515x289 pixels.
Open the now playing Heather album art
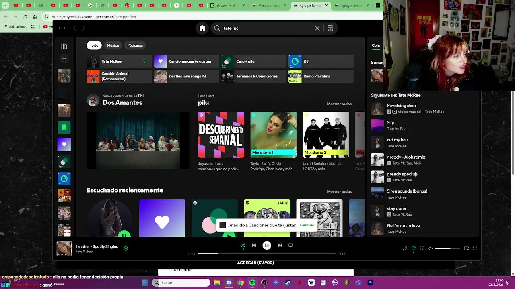(x=64, y=249)
